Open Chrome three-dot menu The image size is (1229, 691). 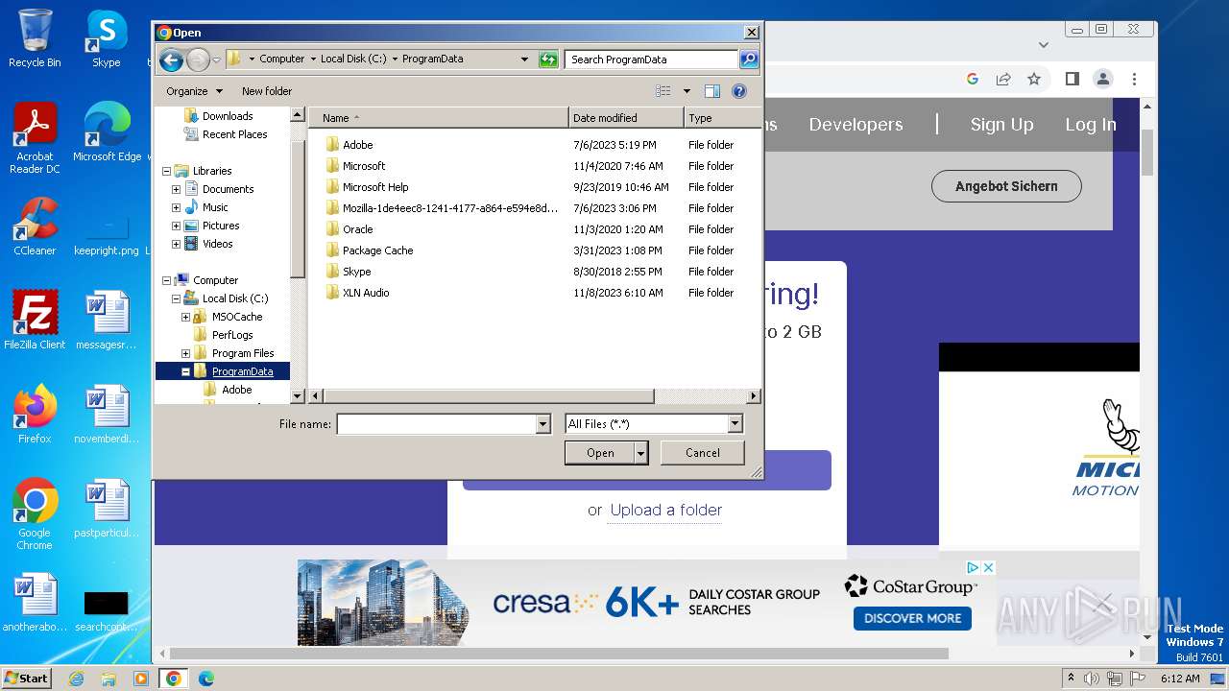pyautogui.click(x=1134, y=79)
